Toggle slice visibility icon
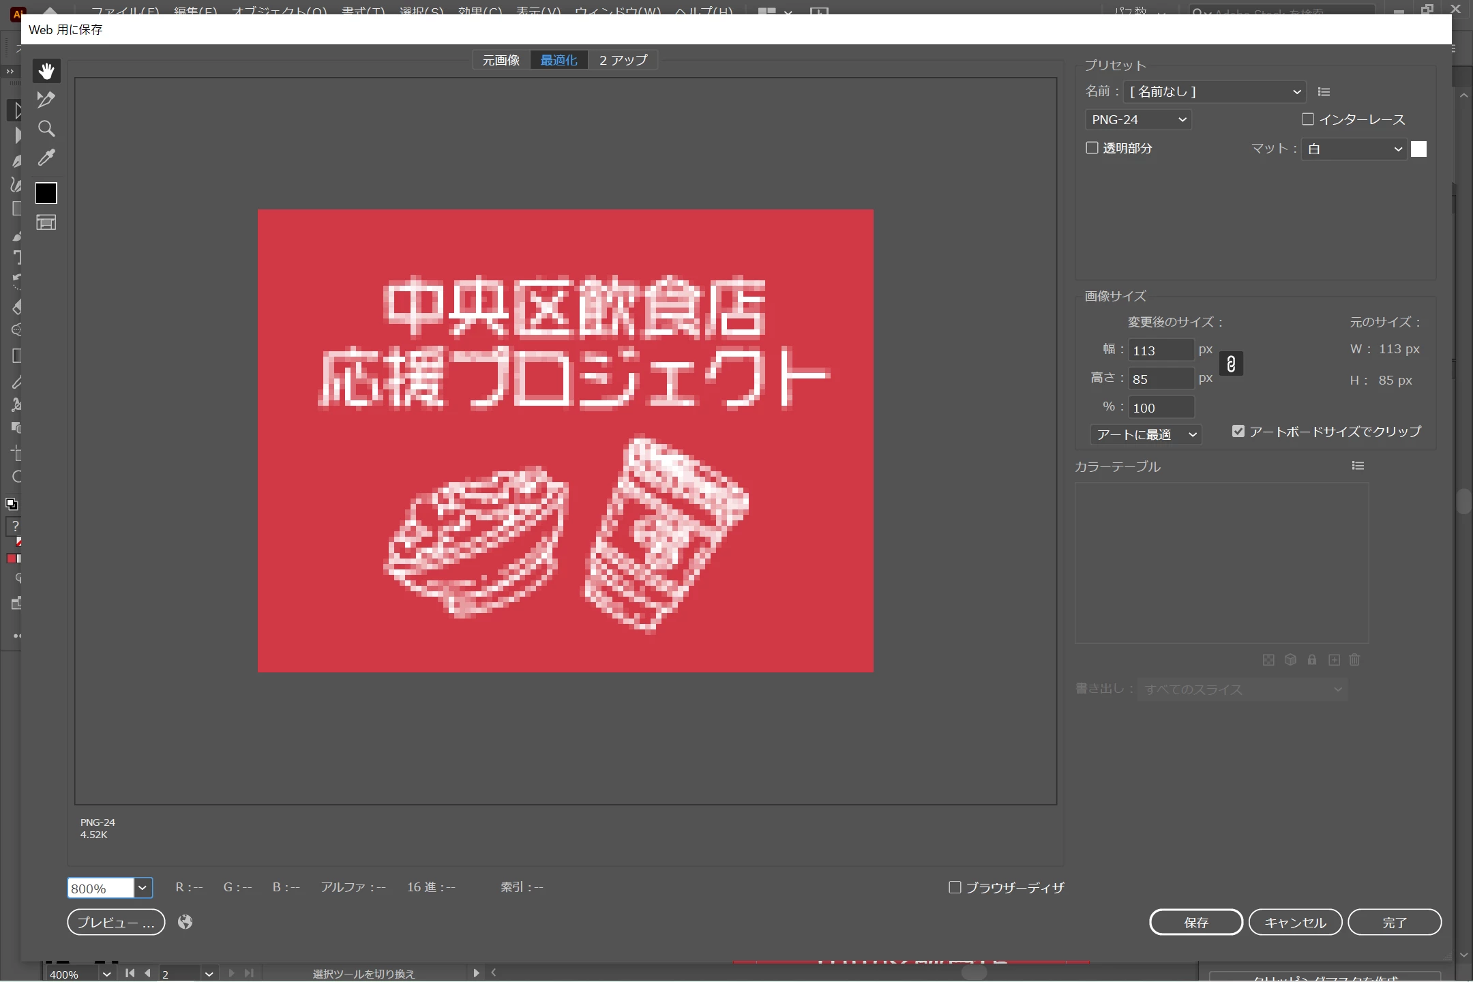This screenshot has height=982, width=1473. point(46,222)
